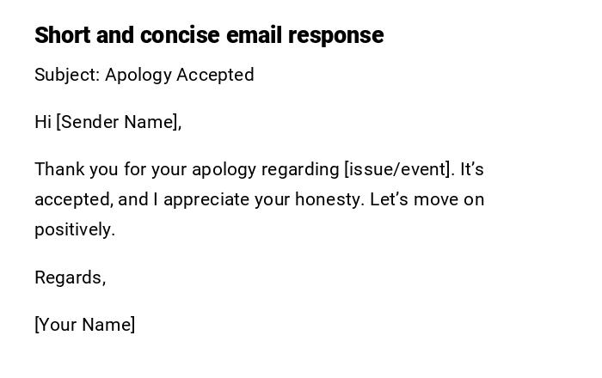Click the greeting word "Hi"

(x=43, y=122)
